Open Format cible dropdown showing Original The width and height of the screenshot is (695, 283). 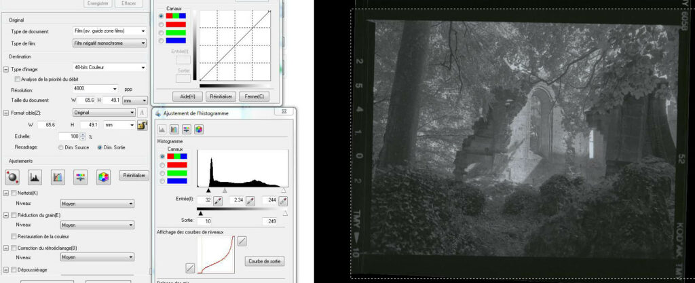(104, 113)
